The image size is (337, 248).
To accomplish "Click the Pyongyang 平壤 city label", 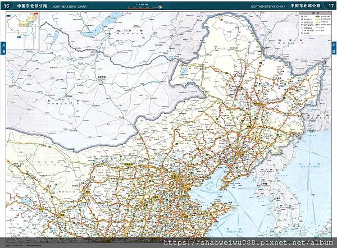I will click(266, 184).
